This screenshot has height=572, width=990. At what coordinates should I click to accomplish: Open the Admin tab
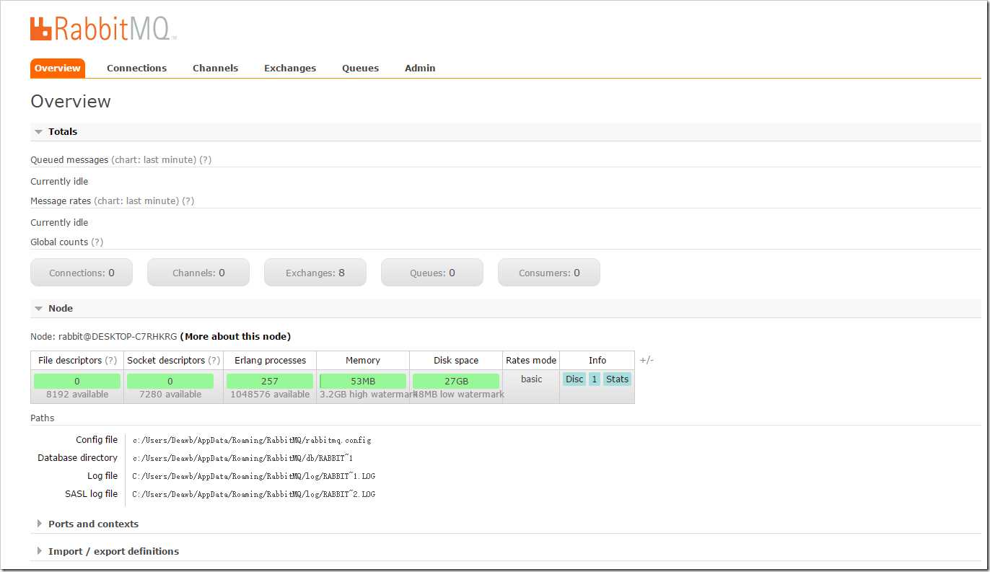pos(420,68)
